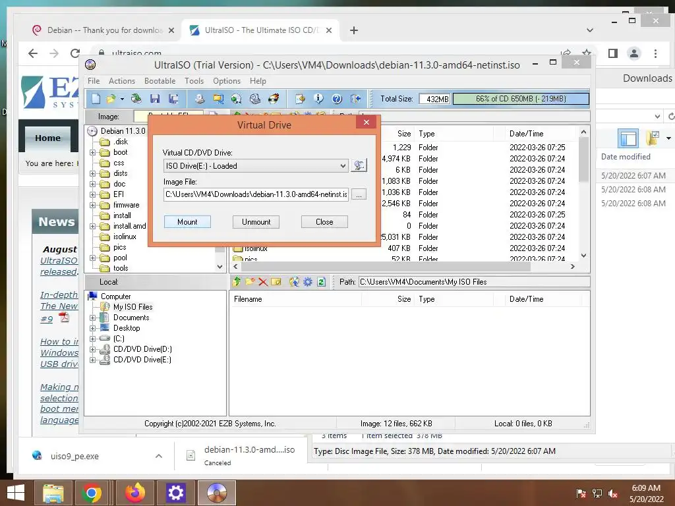Expand the doc folder node

pyautogui.click(x=92, y=184)
